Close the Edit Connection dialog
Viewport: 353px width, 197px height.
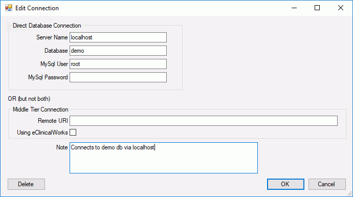(341, 8)
